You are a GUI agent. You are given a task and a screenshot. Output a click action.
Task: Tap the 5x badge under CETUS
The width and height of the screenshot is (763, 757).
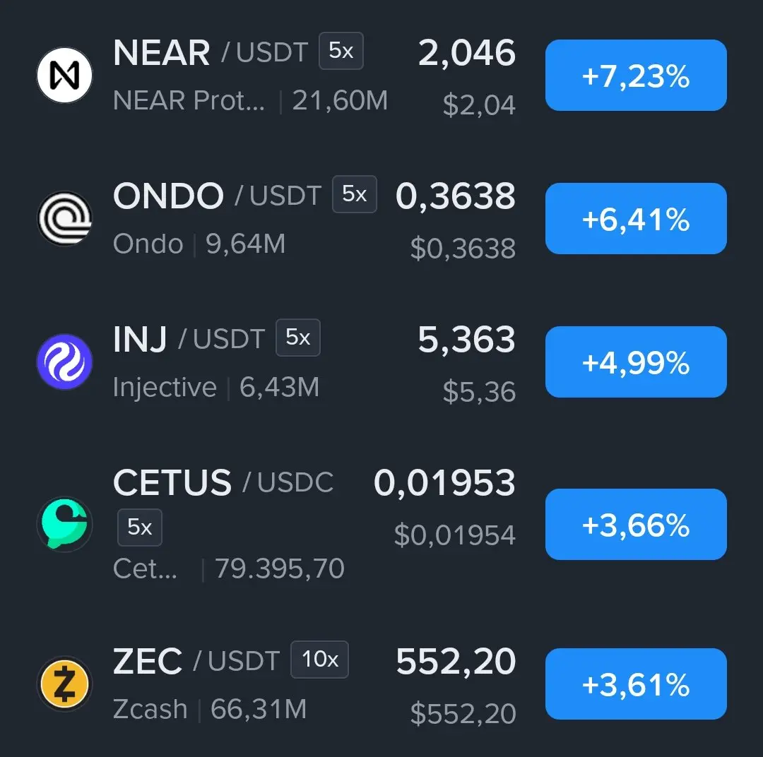(140, 527)
